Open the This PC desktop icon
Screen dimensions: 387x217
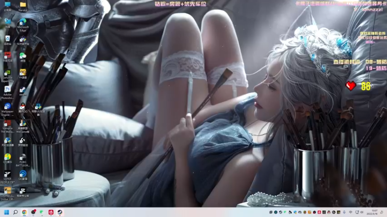7,6
